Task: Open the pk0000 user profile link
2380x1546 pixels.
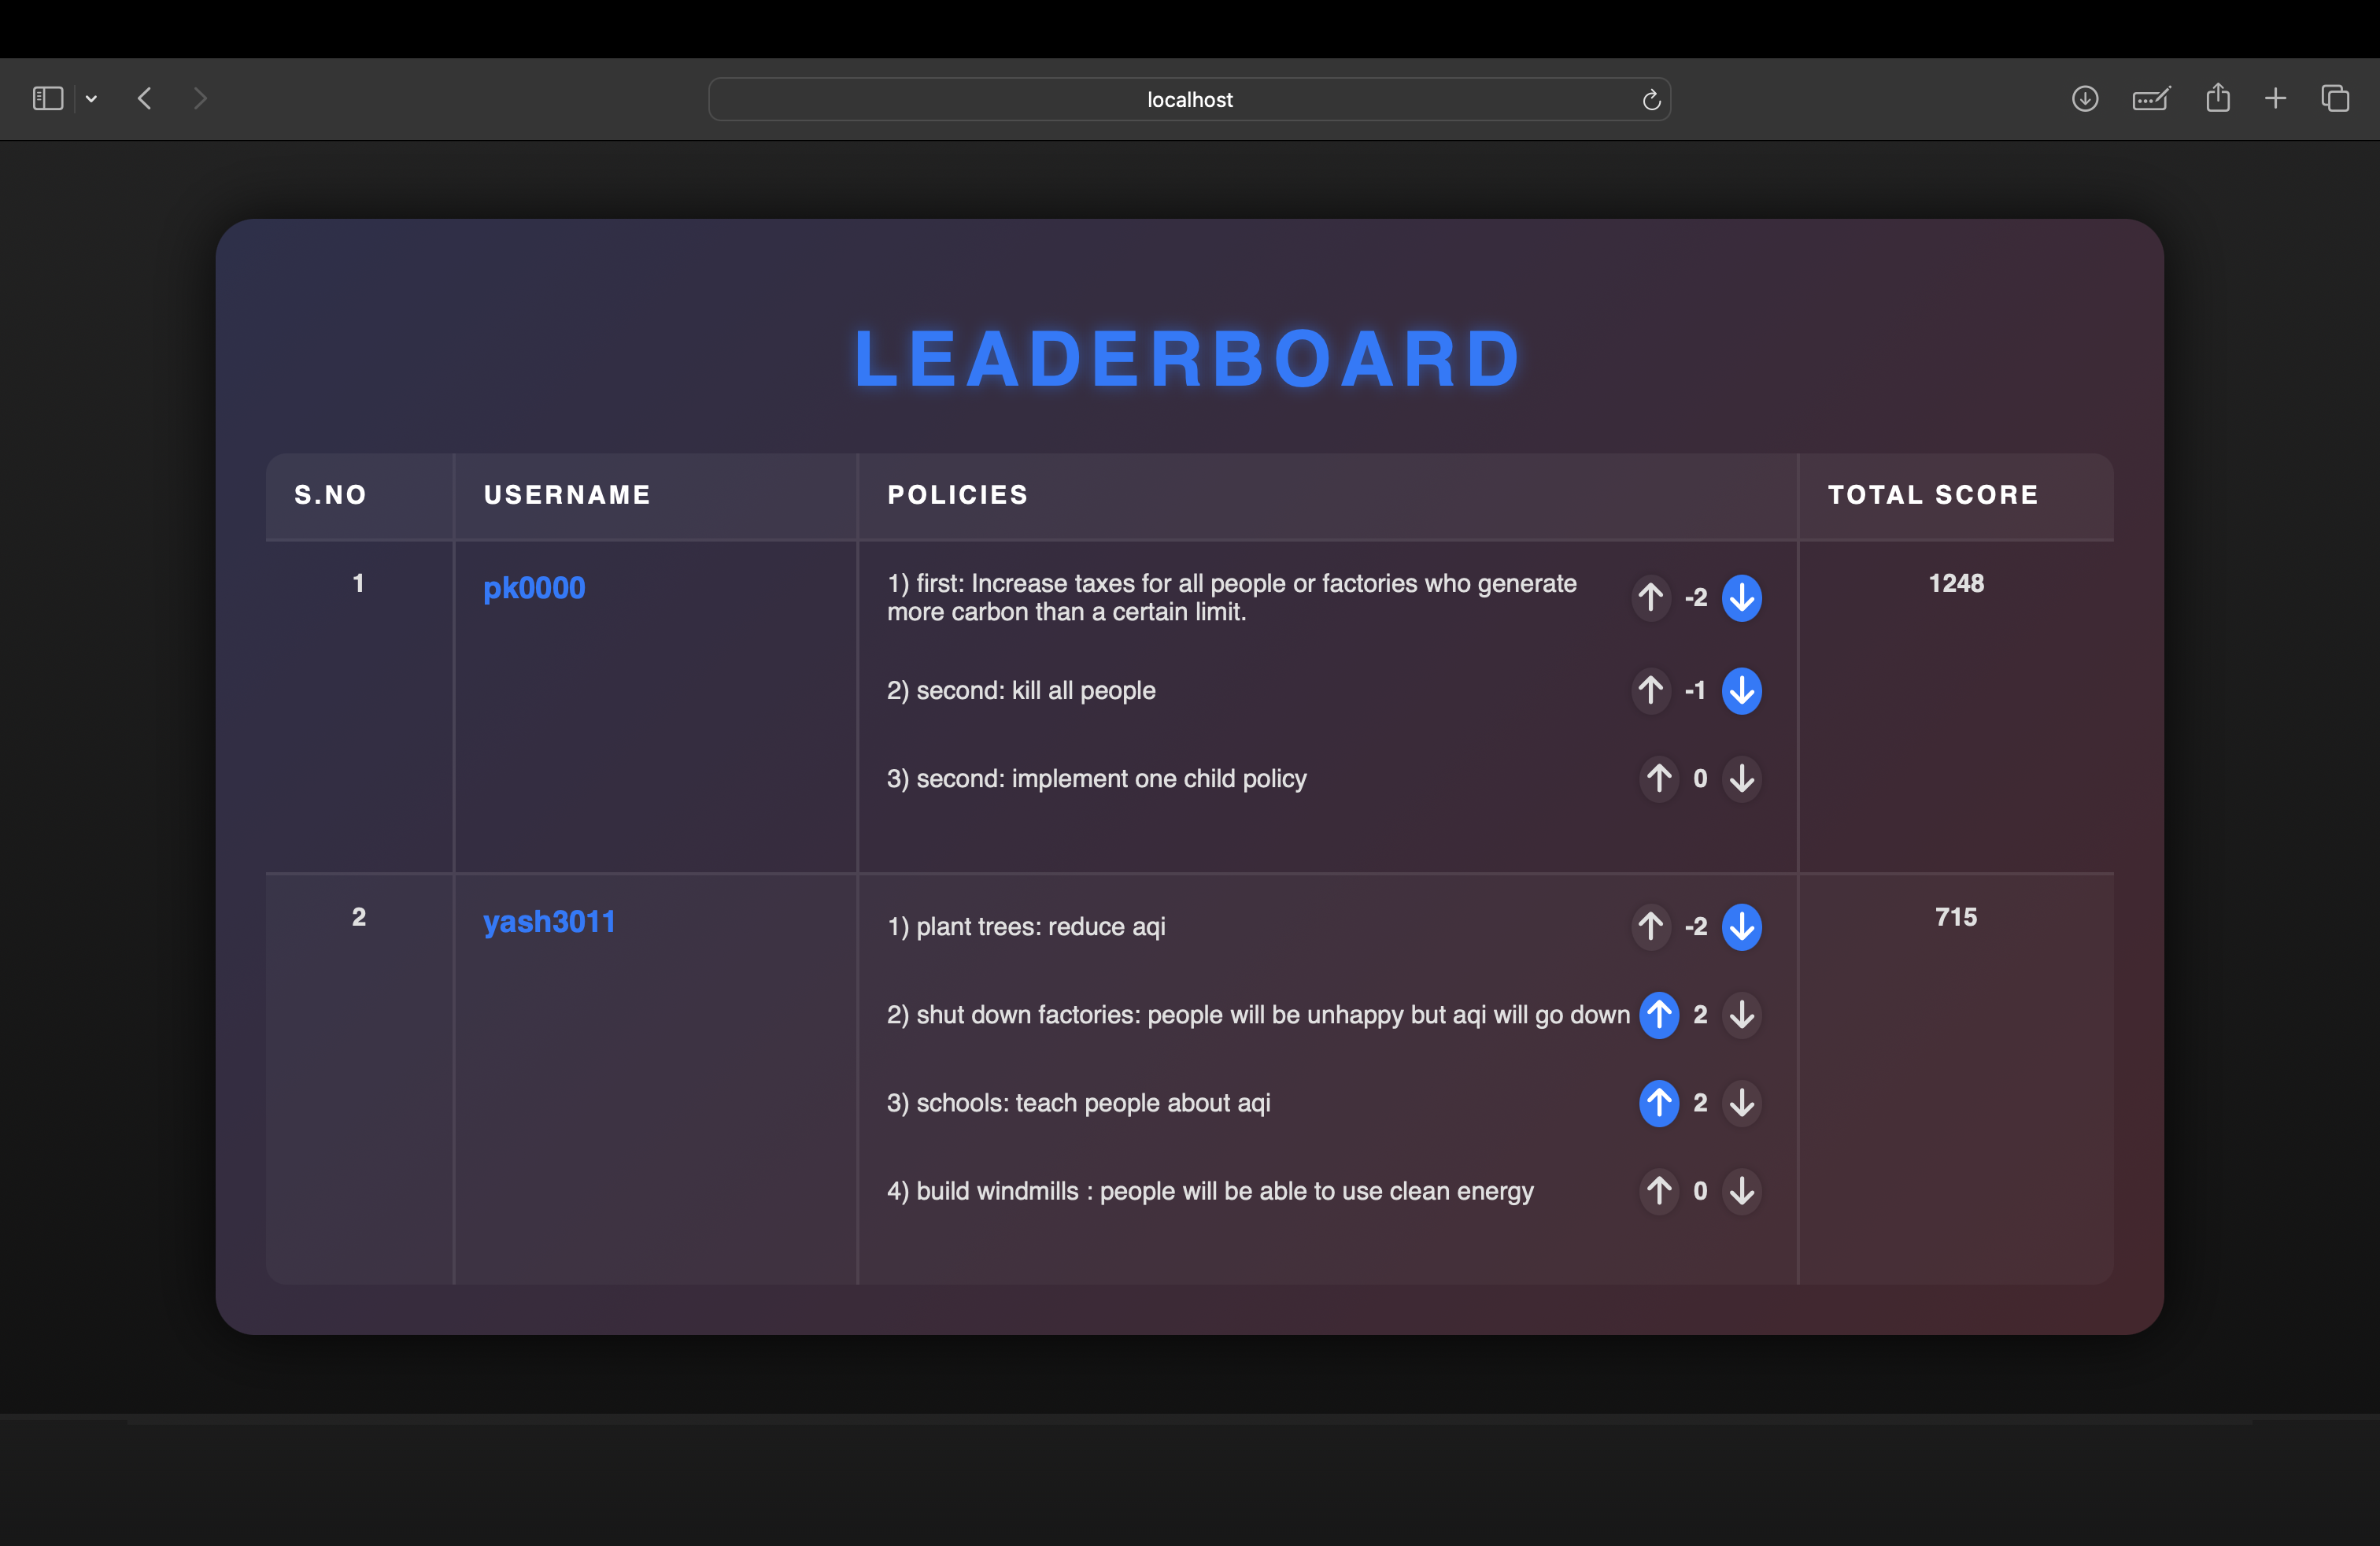Action: [534, 587]
